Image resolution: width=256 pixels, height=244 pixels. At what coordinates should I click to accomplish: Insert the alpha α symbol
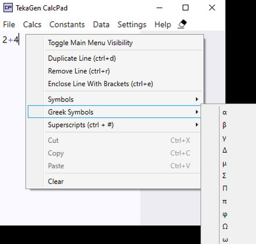click(x=225, y=112)
